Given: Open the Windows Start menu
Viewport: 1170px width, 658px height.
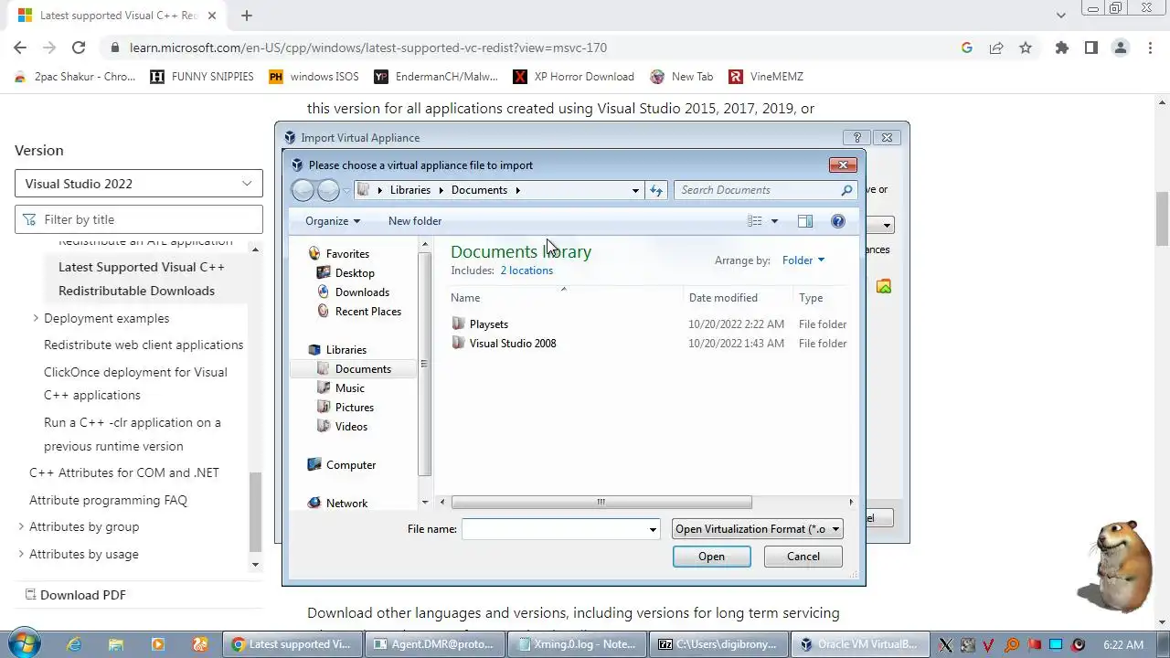Looking at the screenshot, I should tap(24, 644).
